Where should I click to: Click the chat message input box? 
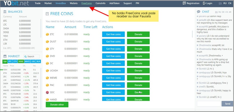[x=209, y=104]
